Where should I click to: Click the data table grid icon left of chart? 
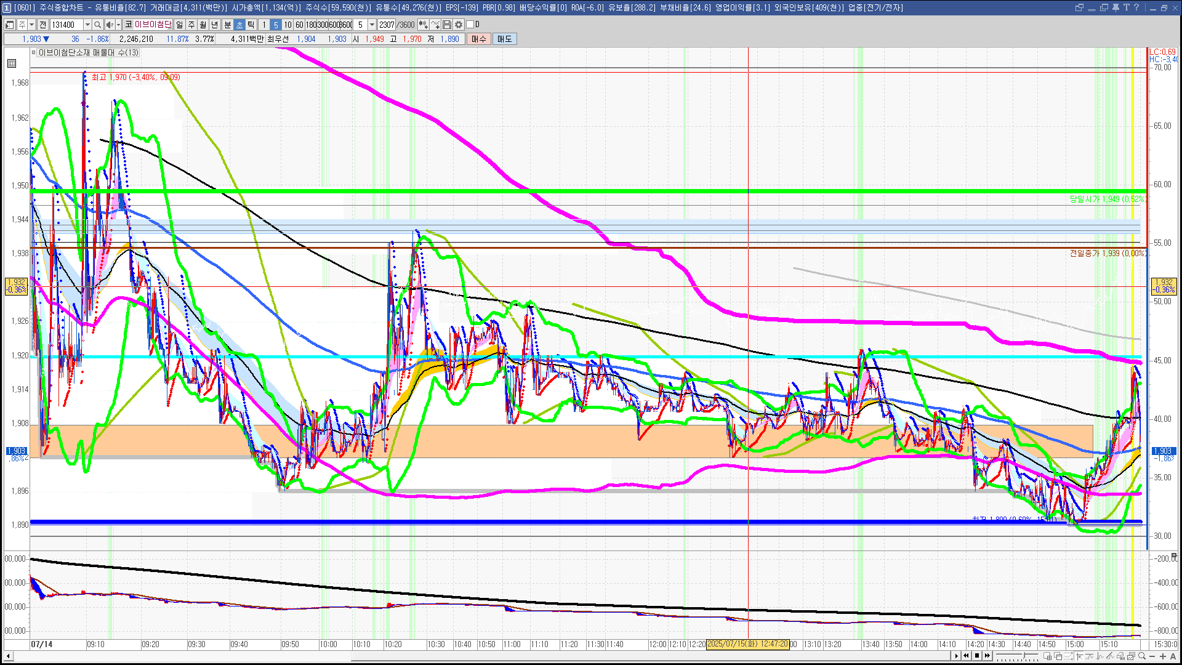[12, 63]
